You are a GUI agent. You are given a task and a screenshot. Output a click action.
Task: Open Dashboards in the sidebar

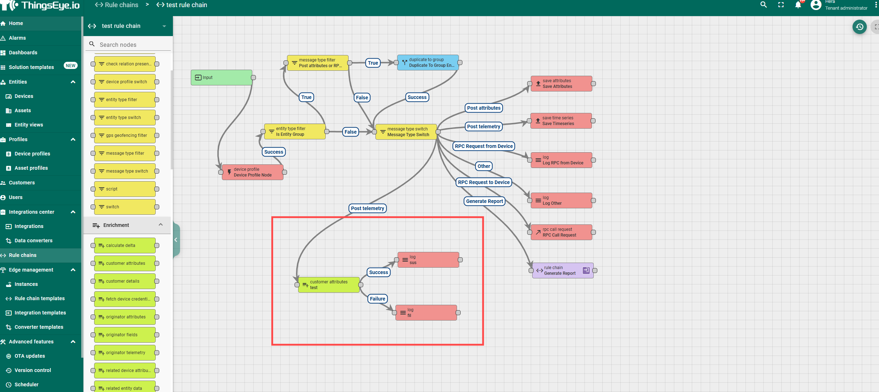click(23, 53)
